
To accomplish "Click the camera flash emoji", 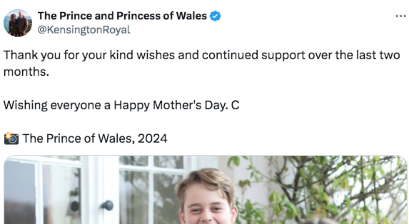I will [x=11, y=139].
